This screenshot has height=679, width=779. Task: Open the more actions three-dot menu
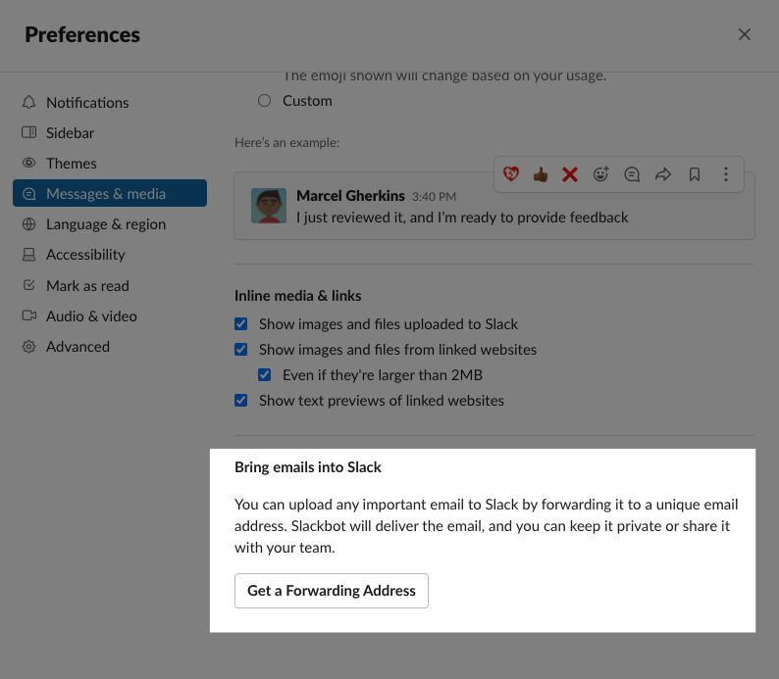[726, 174]
